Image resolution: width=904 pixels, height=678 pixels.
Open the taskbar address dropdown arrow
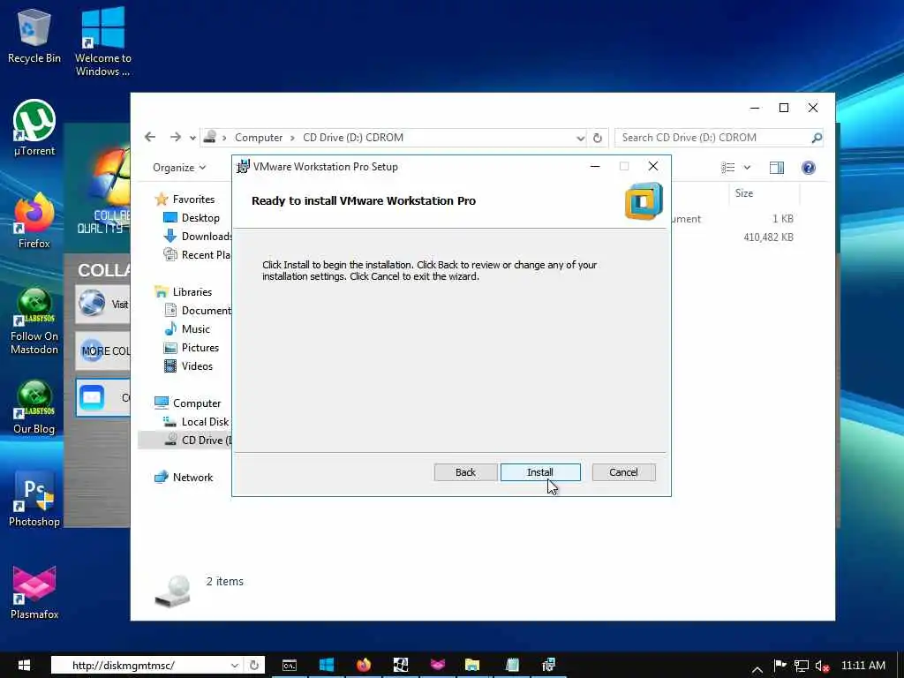point(234,665)
